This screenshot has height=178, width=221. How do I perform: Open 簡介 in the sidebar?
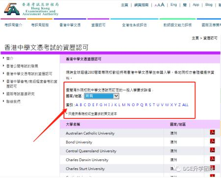[x=10, y=59]
